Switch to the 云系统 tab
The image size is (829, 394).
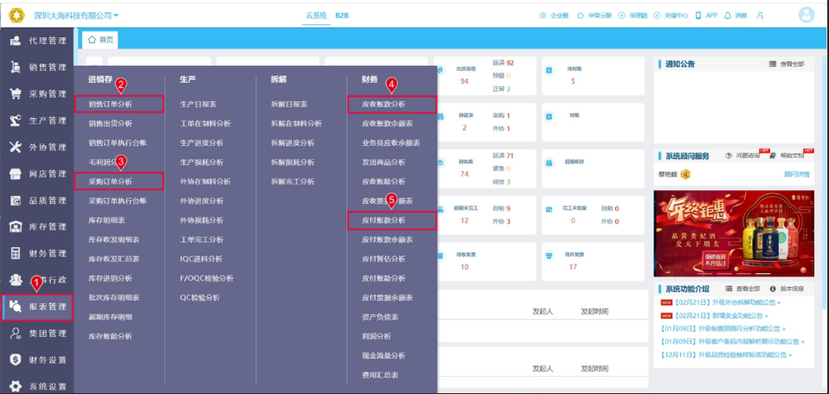[316, 16]
